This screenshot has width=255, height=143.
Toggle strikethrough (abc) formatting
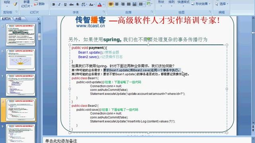[x=71, y=4]
